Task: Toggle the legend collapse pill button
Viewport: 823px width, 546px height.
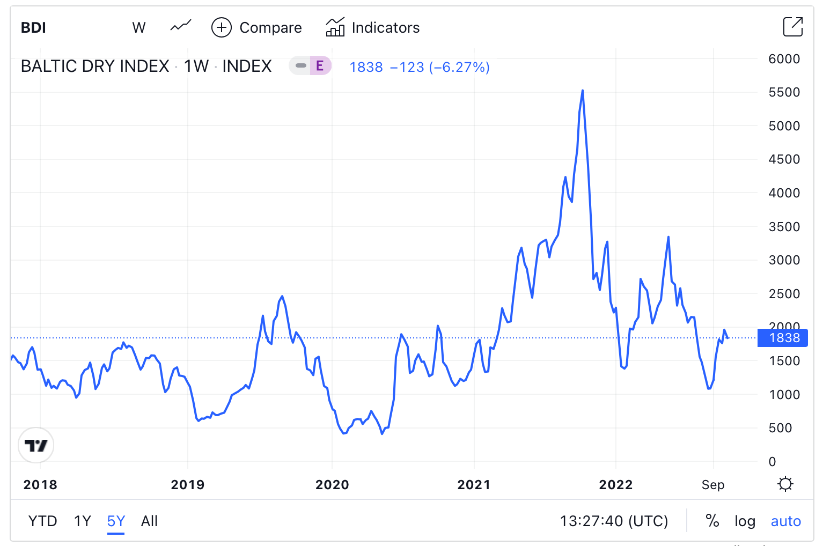Action: [x=300, y=66]
